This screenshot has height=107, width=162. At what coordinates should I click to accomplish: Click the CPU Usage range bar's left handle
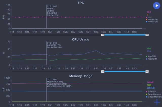click(x=103, y=72)
